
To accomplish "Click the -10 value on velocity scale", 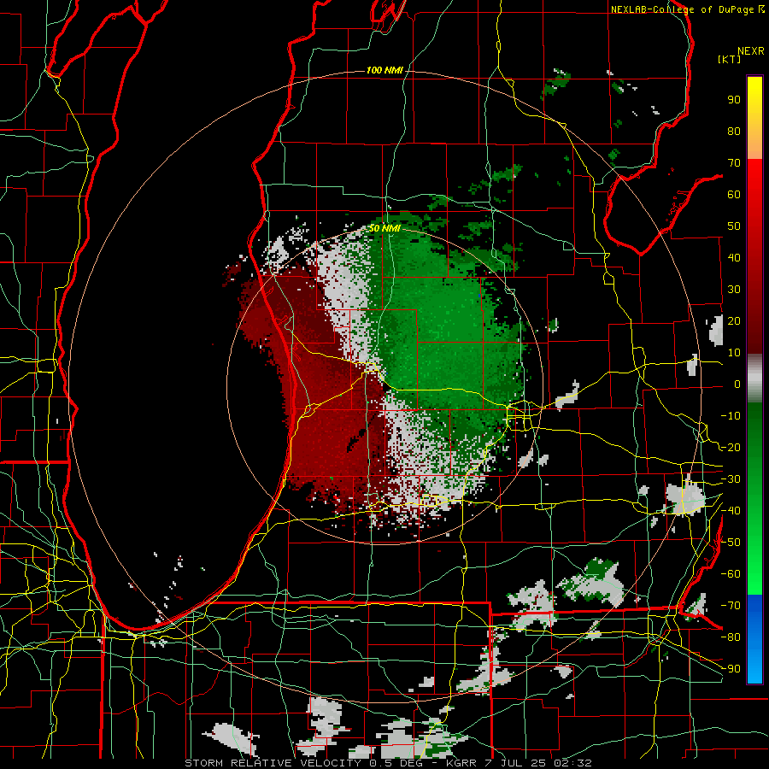I will click(731, 416).
